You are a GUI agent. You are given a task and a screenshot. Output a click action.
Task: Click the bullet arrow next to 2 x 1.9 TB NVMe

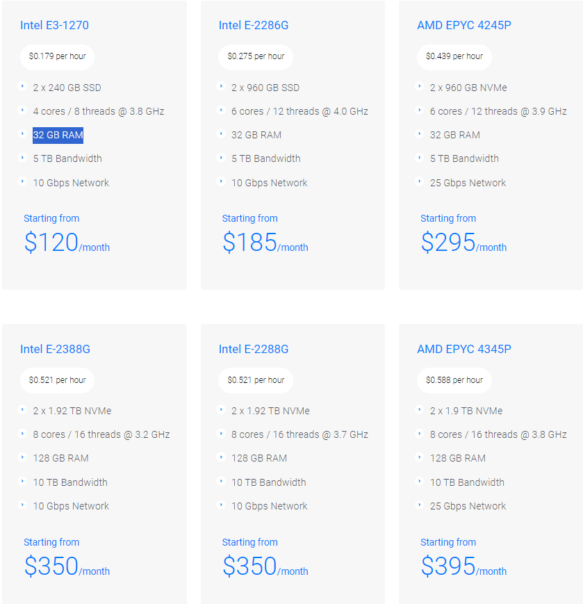420,410
